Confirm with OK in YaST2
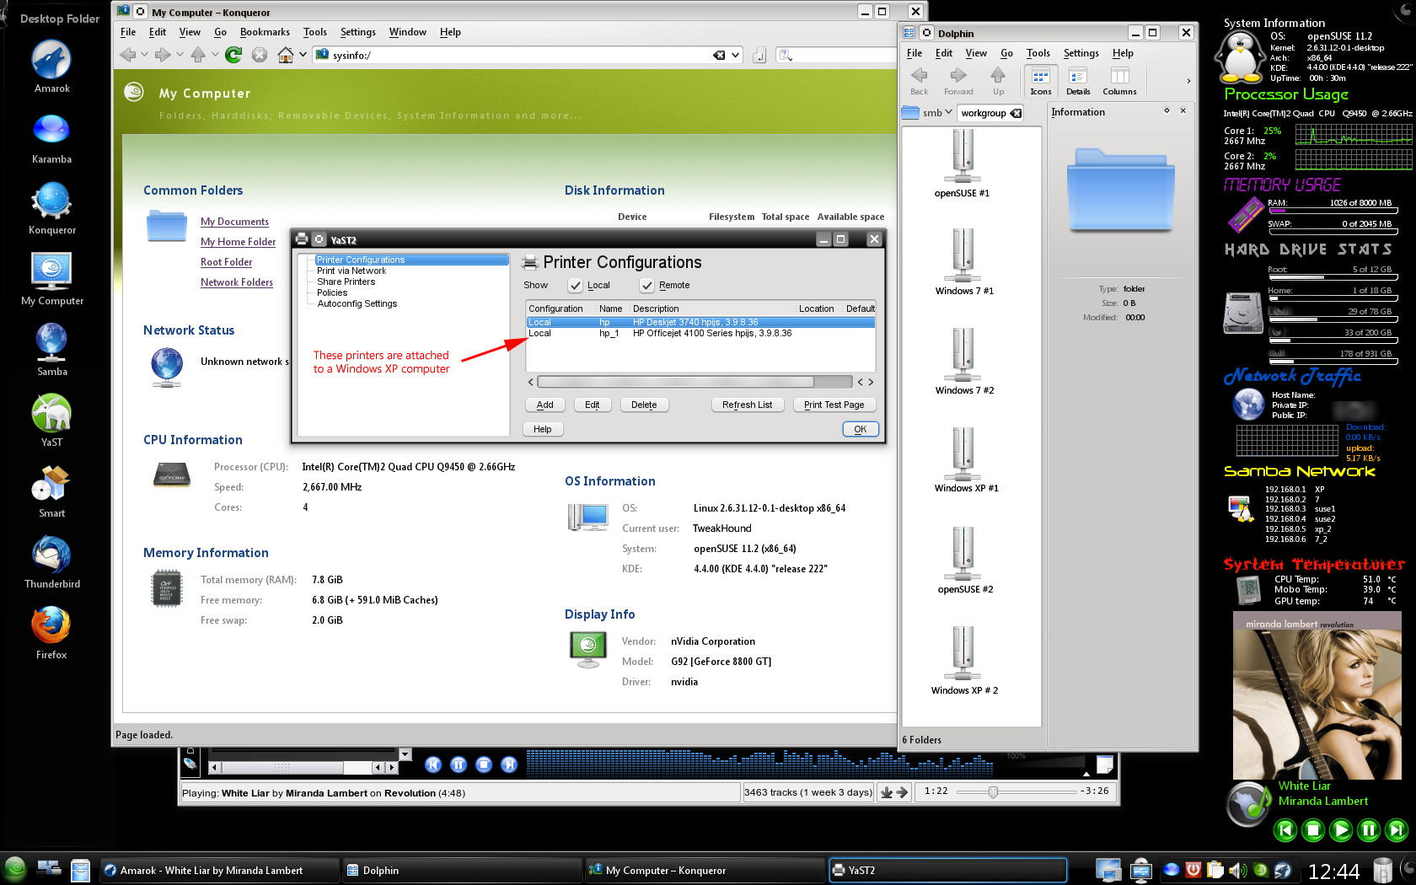1416x885 pixels. pyautogui.click(x=860, y=429)
